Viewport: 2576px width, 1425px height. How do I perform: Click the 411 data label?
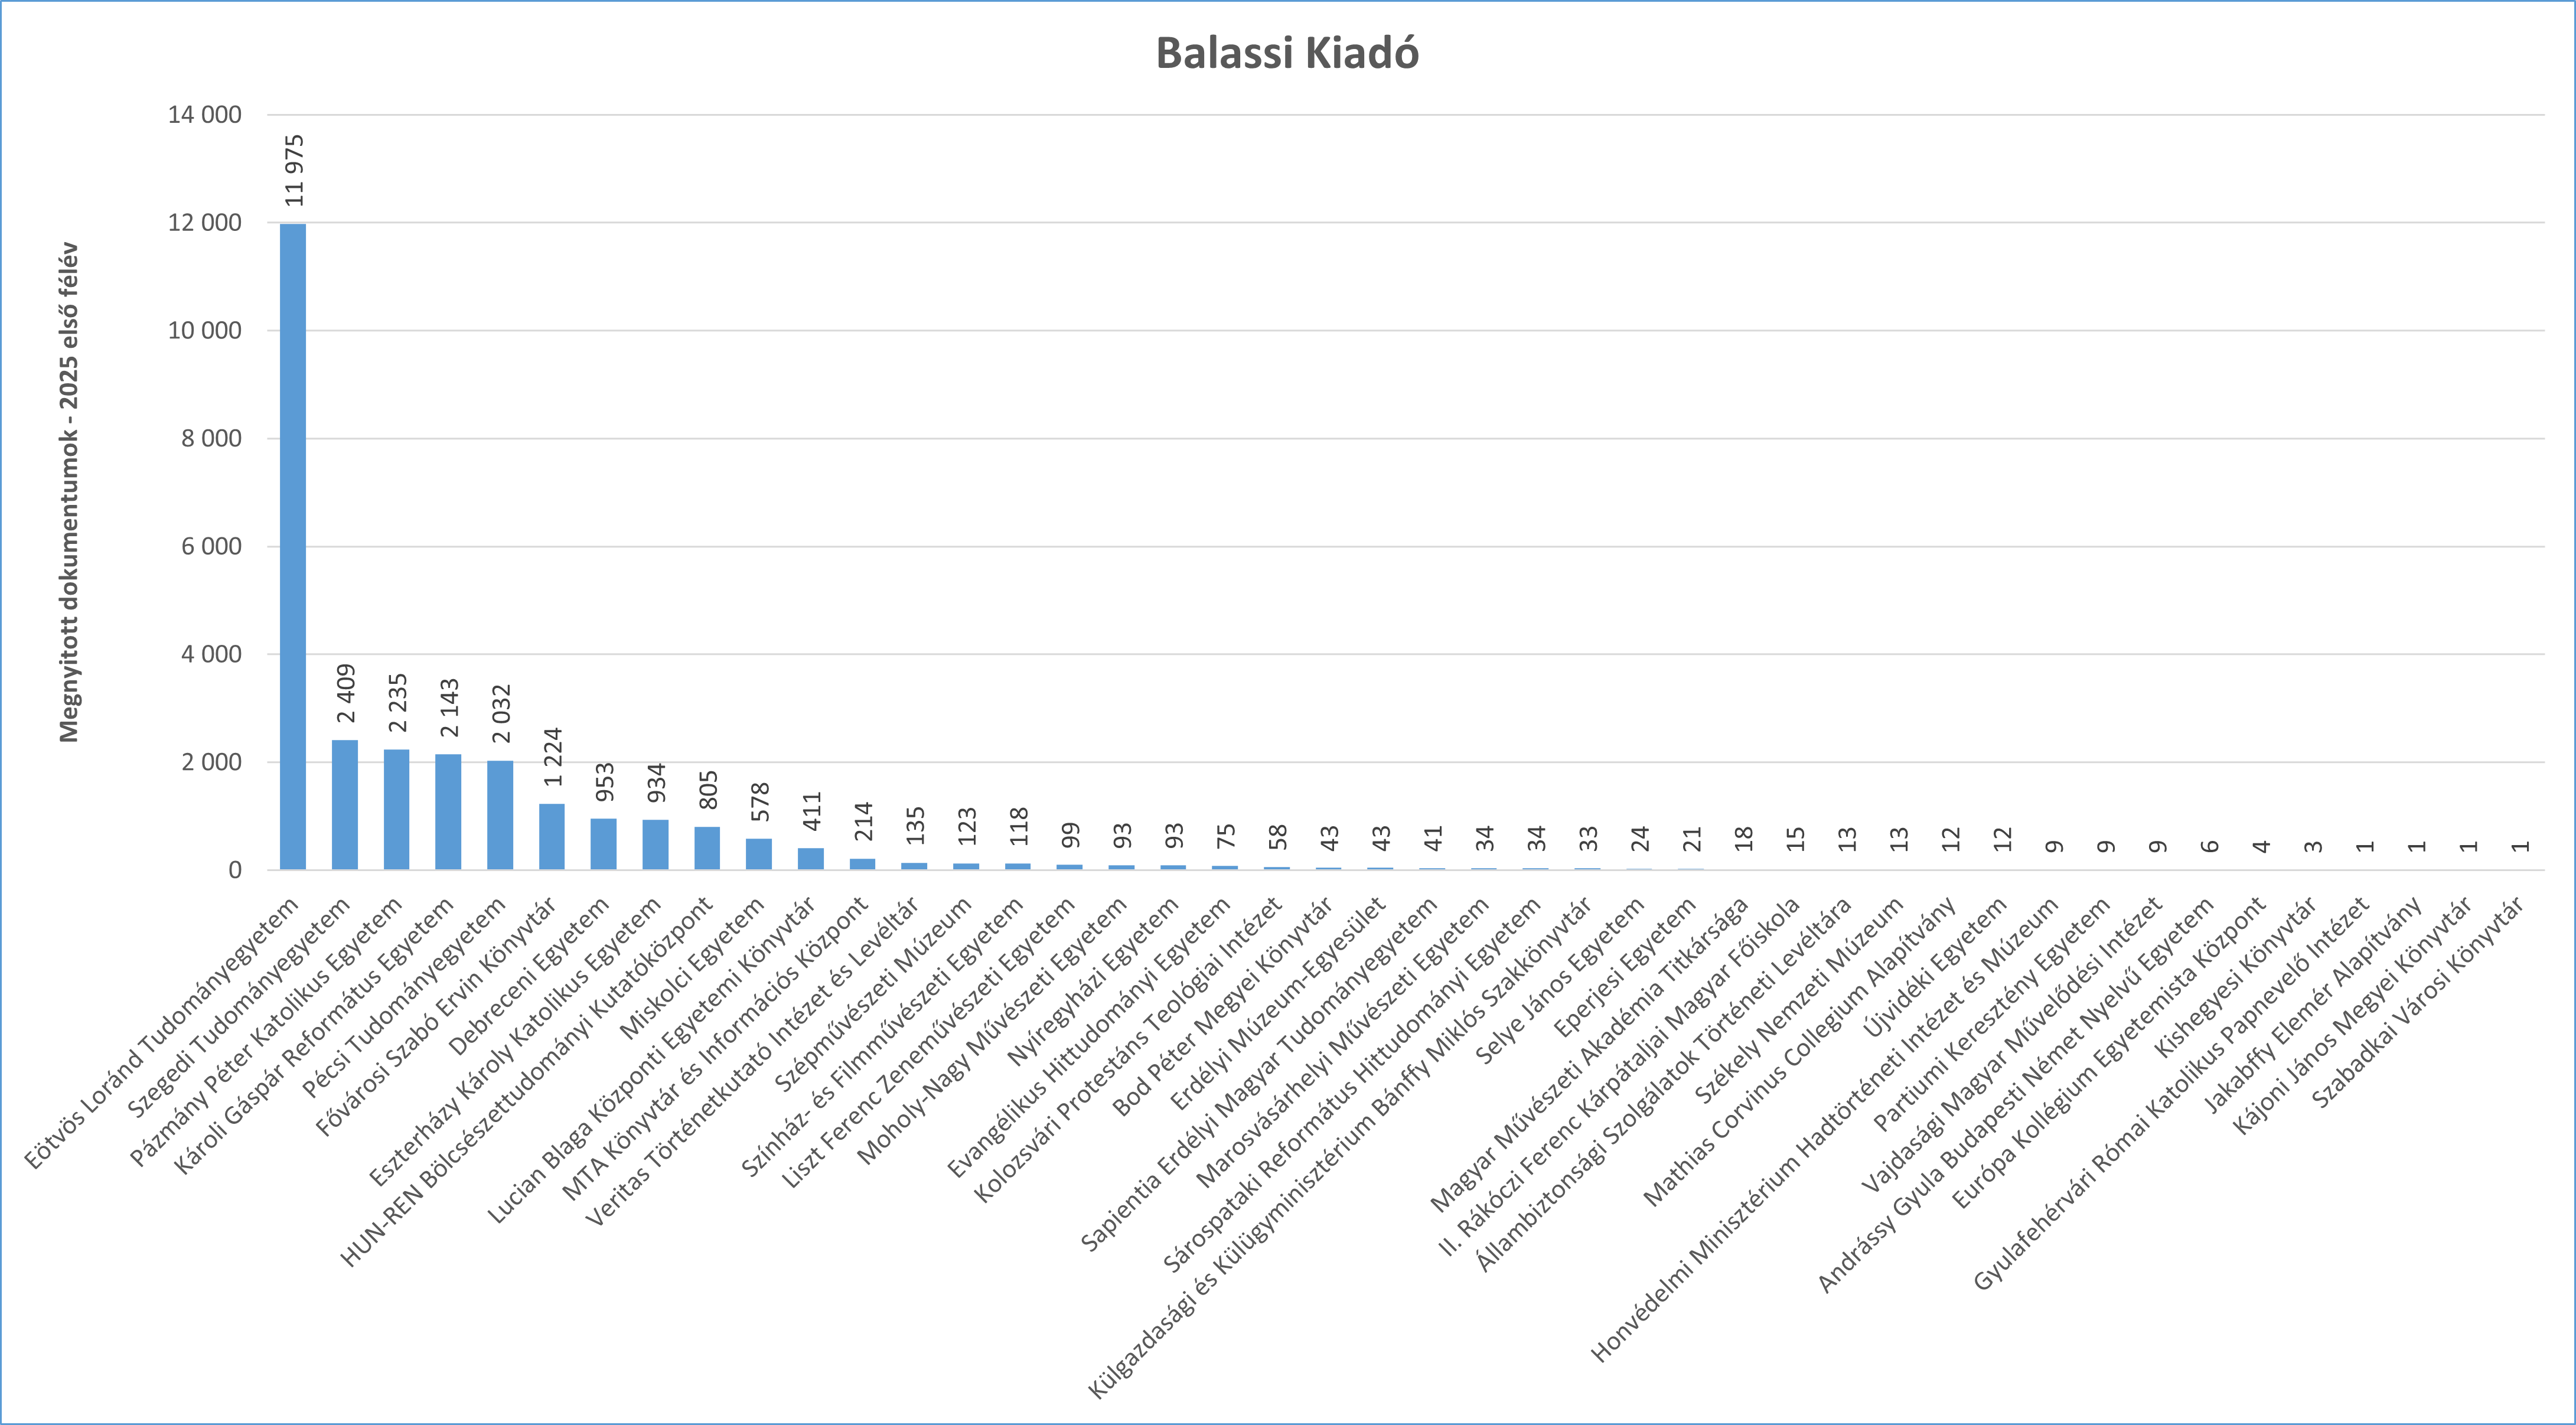[x=812, y=811]
